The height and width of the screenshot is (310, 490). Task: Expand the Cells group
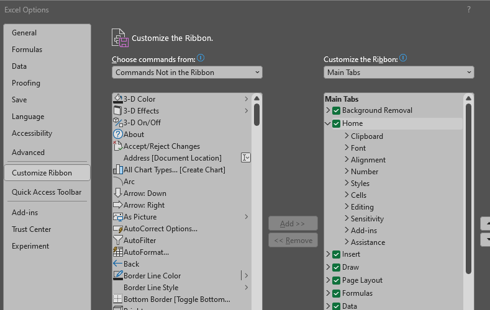click(x=347, y=195)
